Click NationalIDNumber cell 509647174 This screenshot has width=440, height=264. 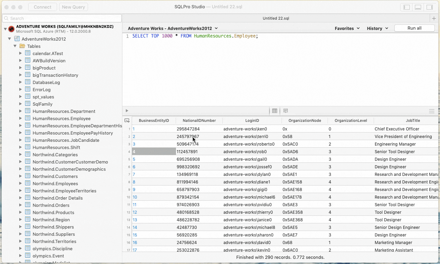point(188,144)
